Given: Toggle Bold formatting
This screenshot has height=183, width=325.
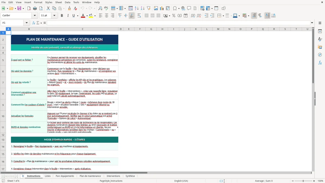Looking at the screenshot, I should coord(62,16).
